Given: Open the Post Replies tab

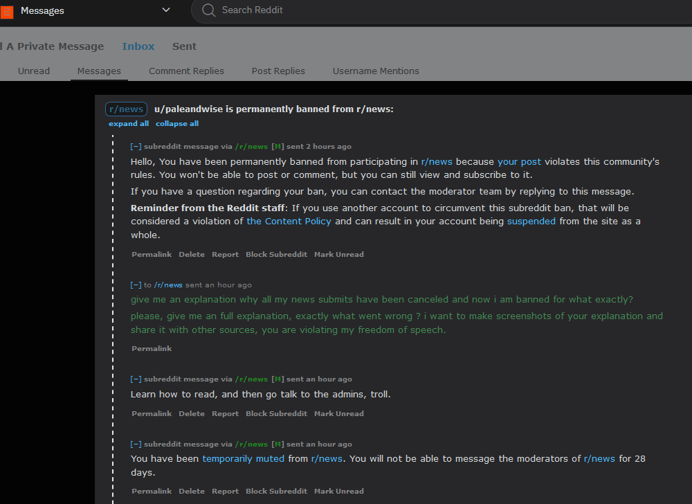Looking at the screenshot, I should [x=278, y=71].
